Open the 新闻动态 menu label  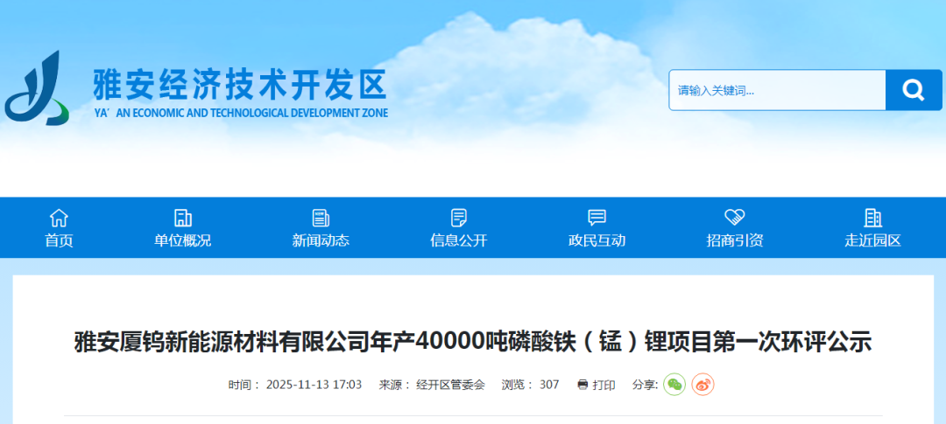click(x=321, y=241)
